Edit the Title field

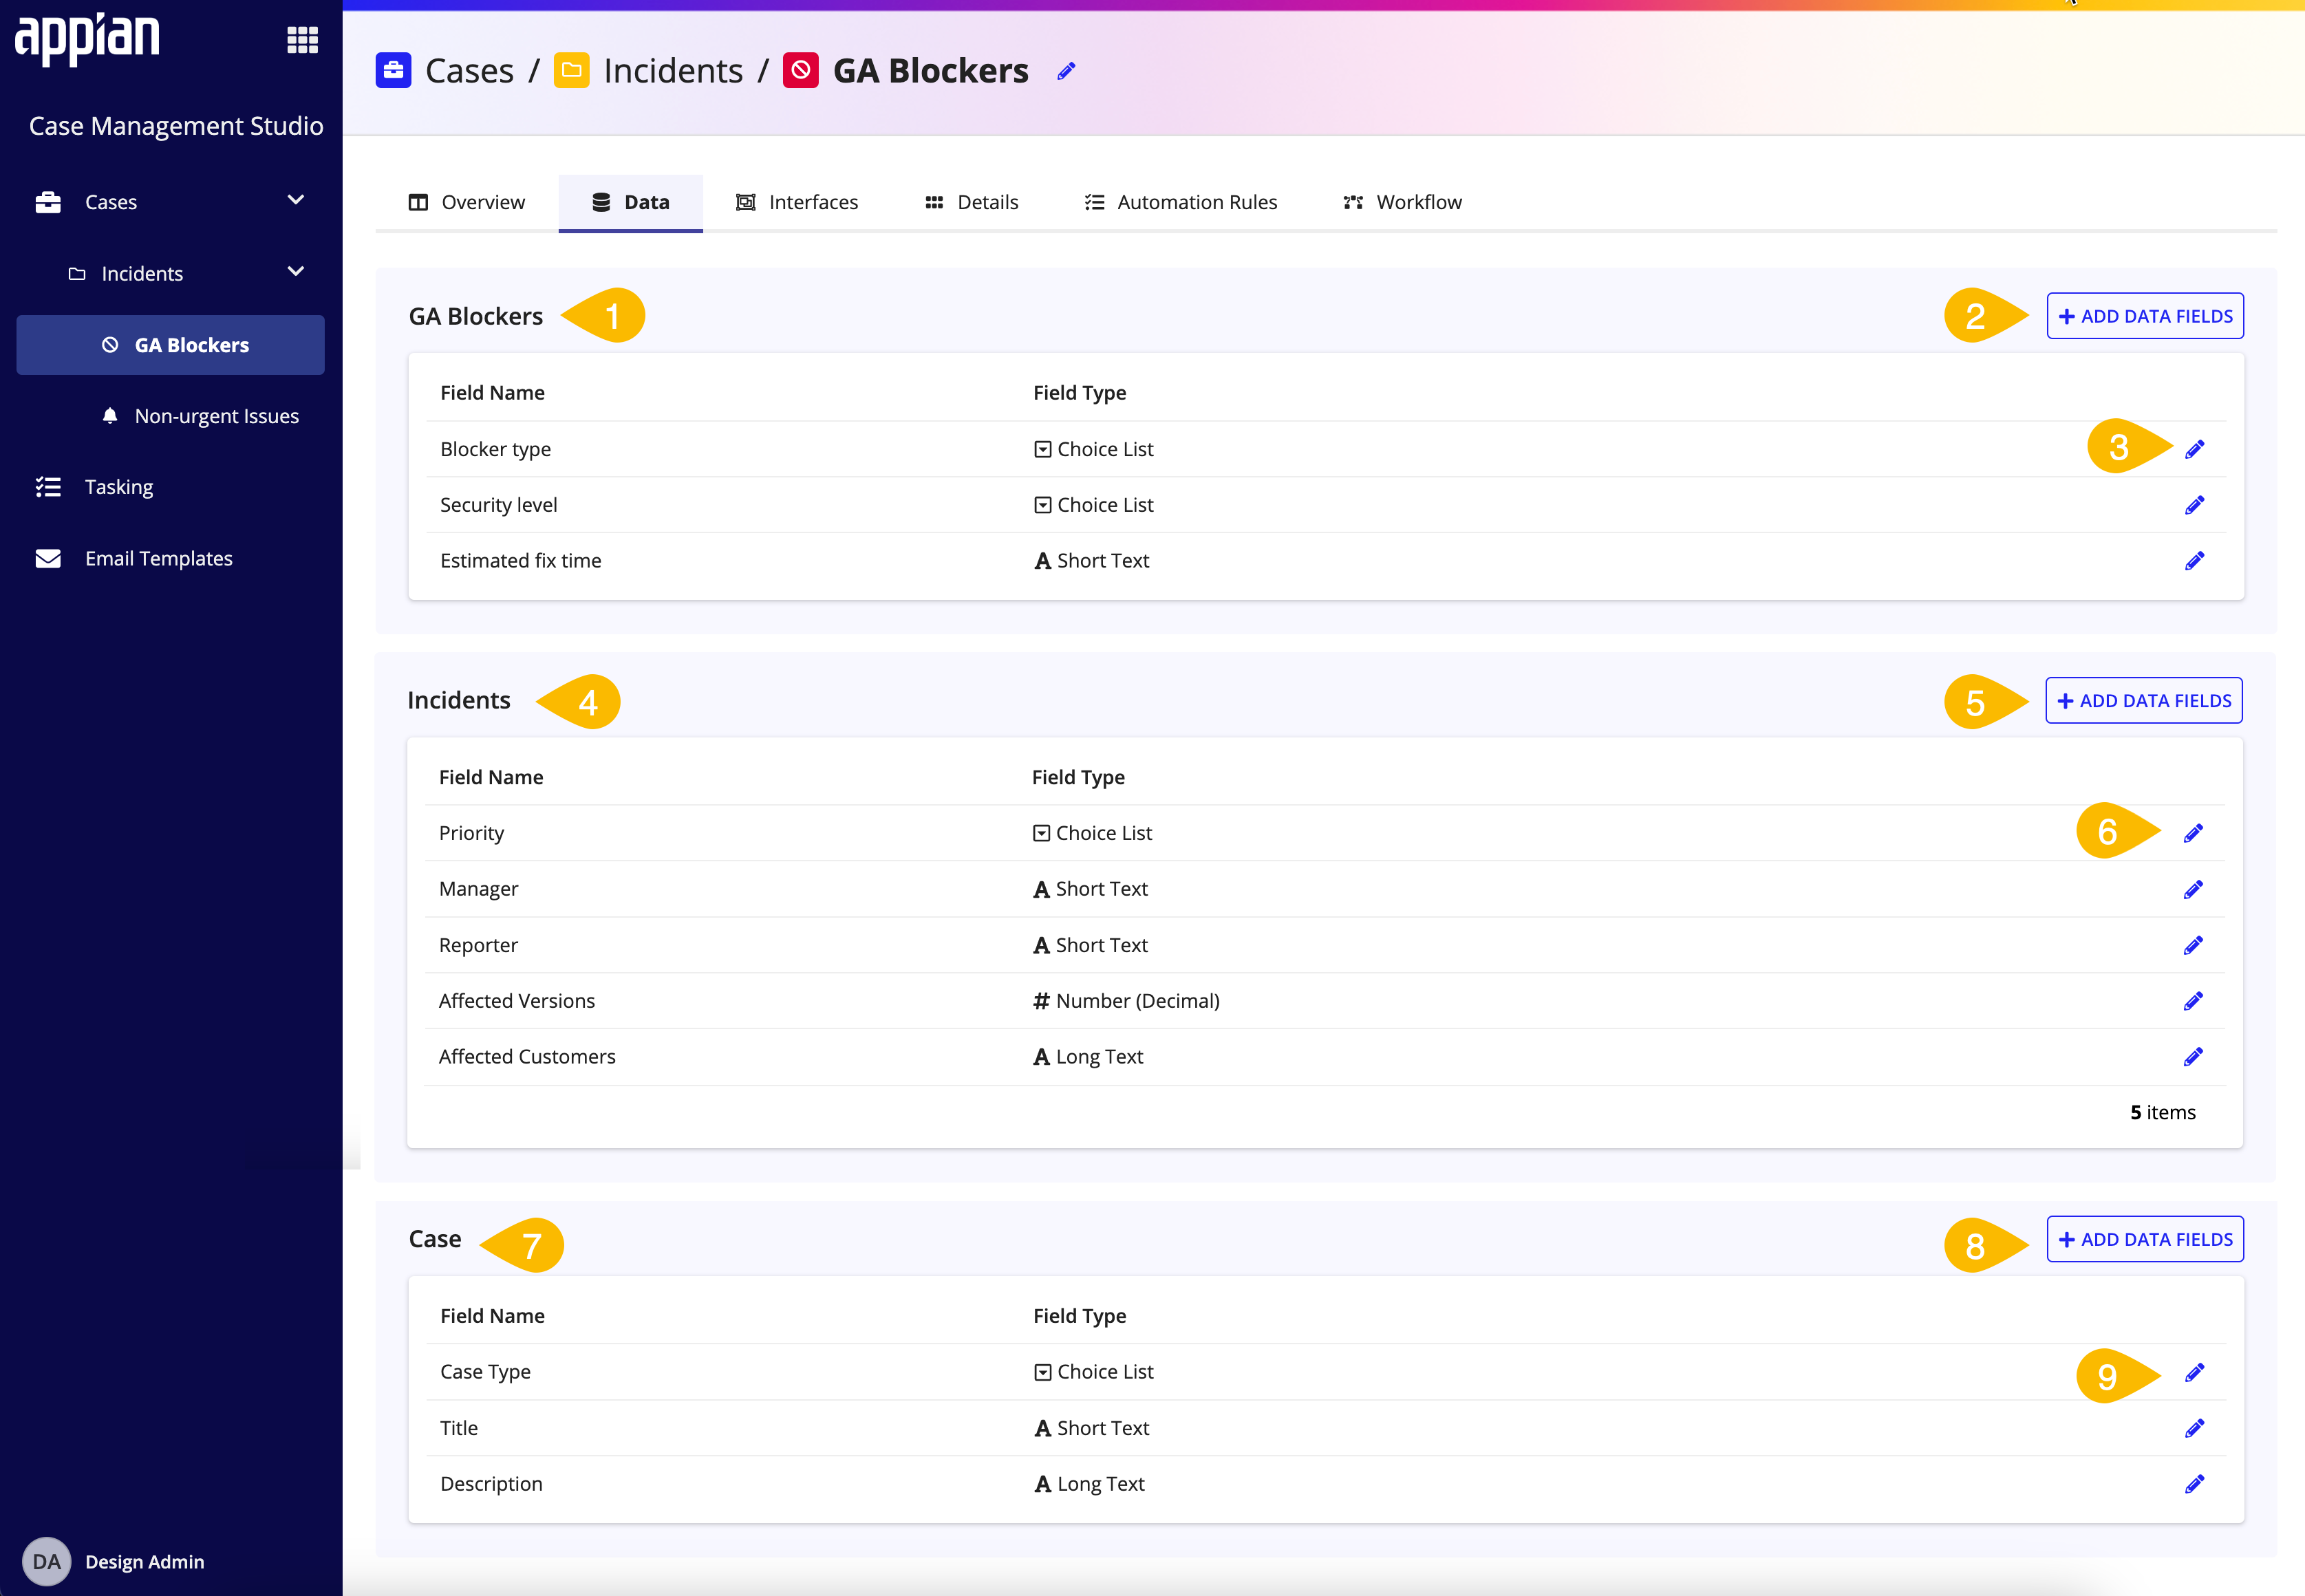pos(2194,1428)
